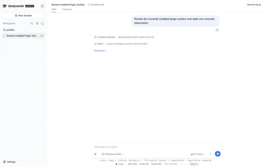Click the @deepseek-ai/dsh-system-prompt reference
The height and width of the screenshot is (167, 268).
pyautogui.click(x=136, y=37)
